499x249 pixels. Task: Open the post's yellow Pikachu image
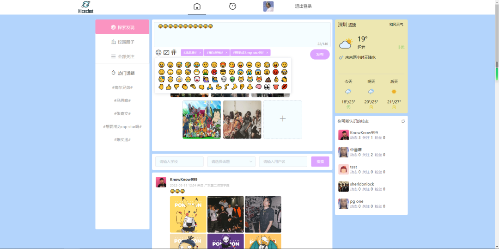tap(188, 214)
